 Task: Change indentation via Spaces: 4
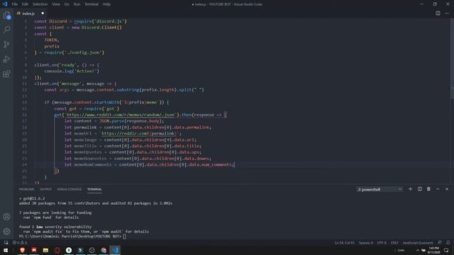366,242
